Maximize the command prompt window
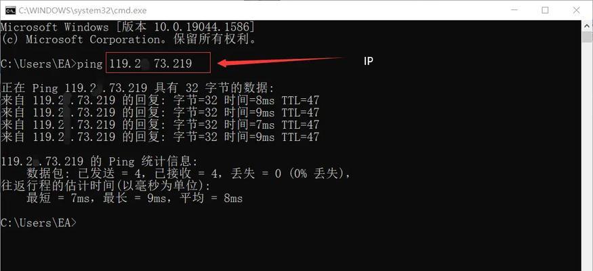Viewport: 593px width, 271px height. [545, 10]
